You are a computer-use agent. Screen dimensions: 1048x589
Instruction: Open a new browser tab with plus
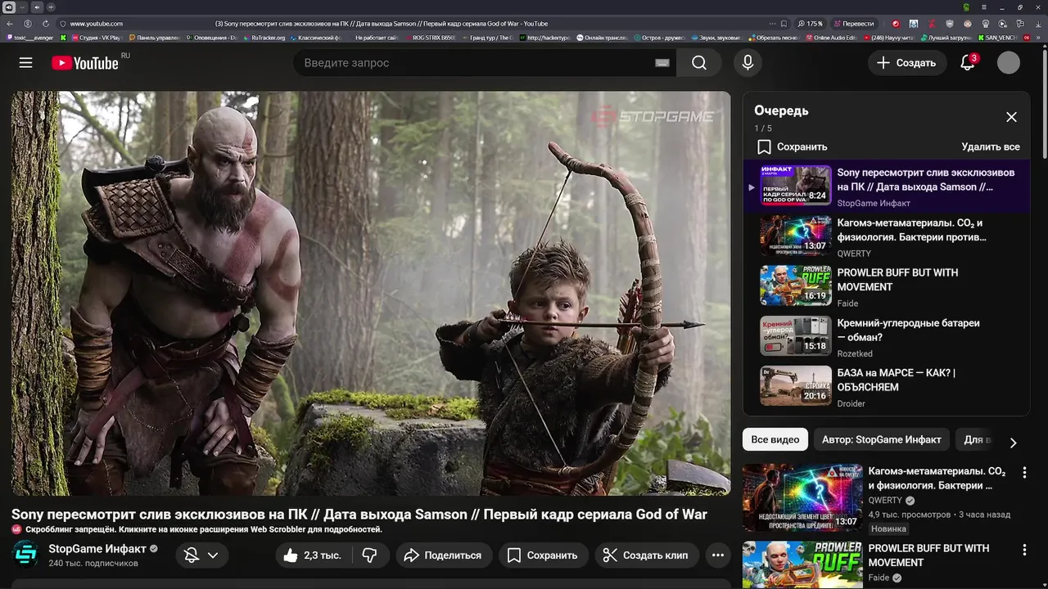coord(51,7)
